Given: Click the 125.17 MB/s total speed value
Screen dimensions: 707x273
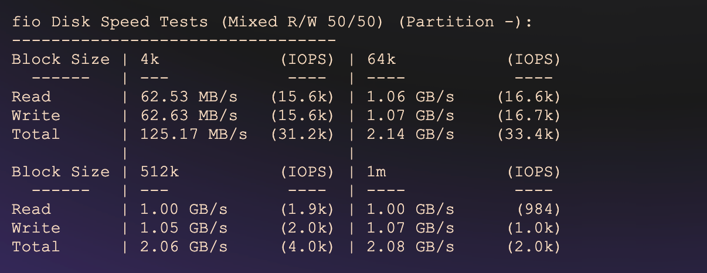Looking at the screenshot, I should [x=193, y=134].
